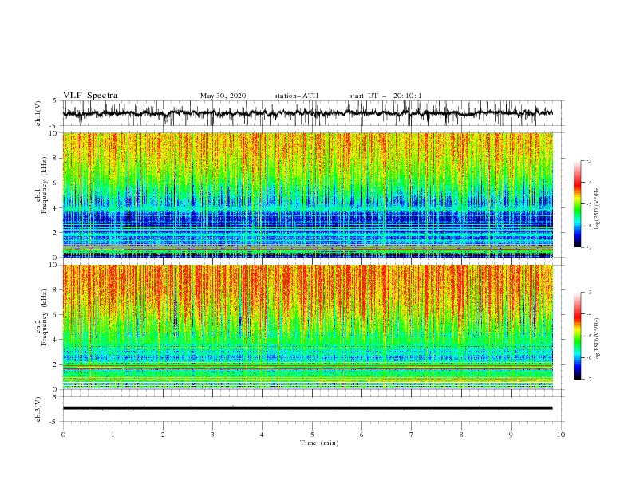This screenshot has width=632, height=488.
Task: Click bottom time axis tick label "6"
Action: pyautogui.click(x=361, y=435)
